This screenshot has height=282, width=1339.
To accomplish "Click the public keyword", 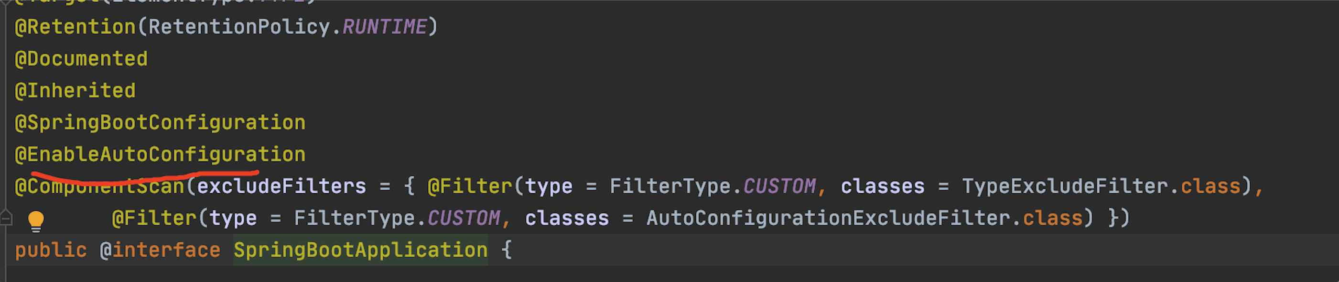I will click(51, 250).
